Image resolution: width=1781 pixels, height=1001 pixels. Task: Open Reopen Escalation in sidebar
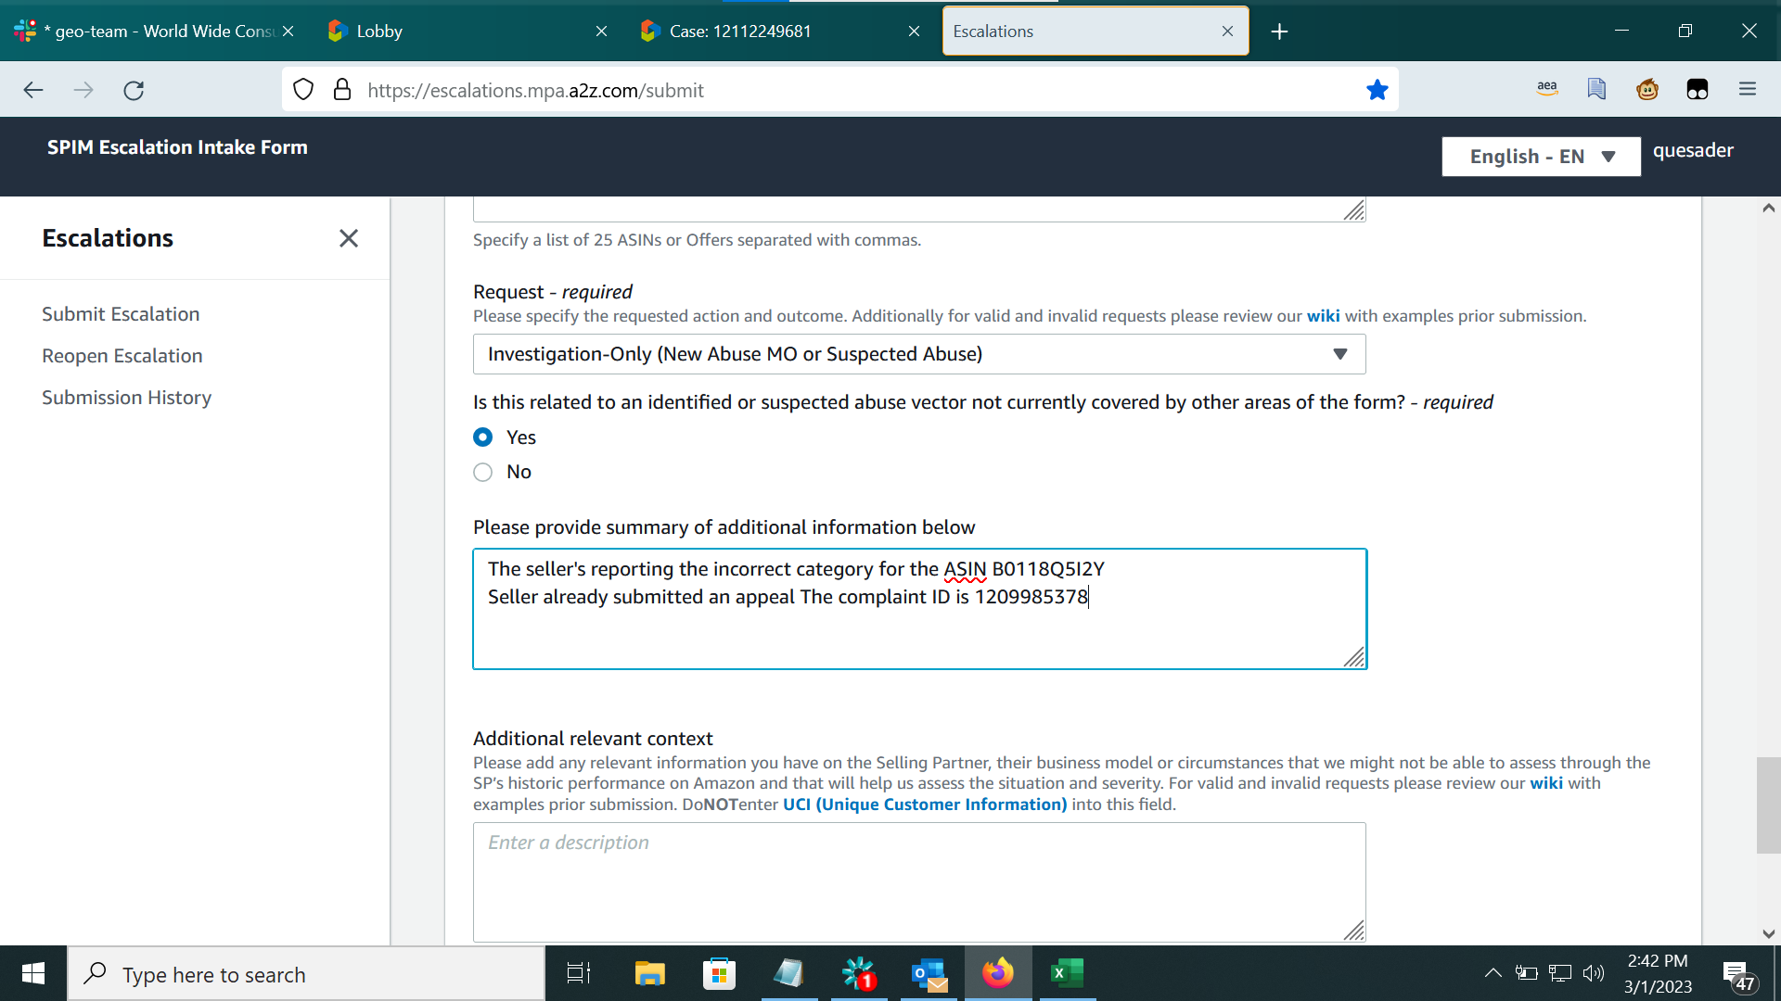coord(122,356)
